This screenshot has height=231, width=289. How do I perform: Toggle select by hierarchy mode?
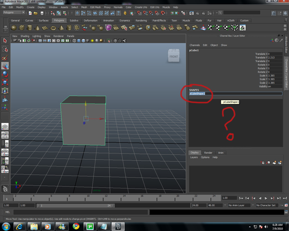pyautogui.click(x=53, y=13)
